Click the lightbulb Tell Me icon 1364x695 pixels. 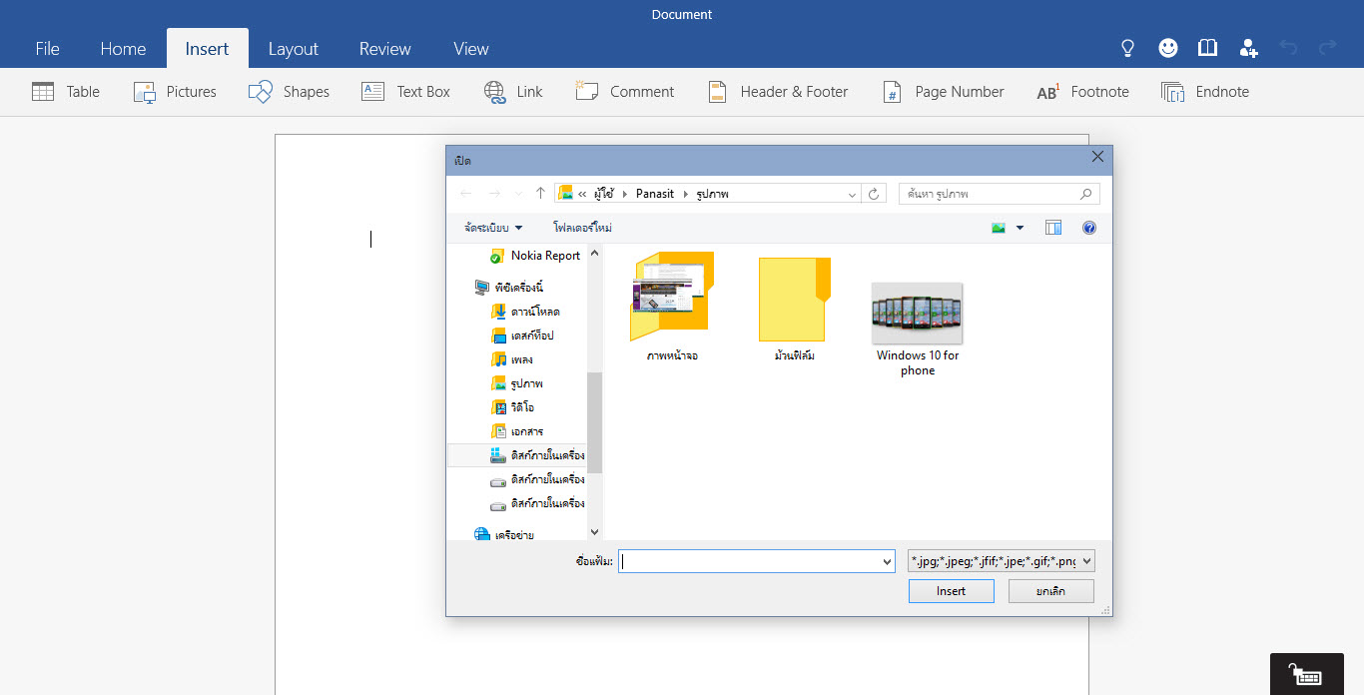tap(1127, 48)
